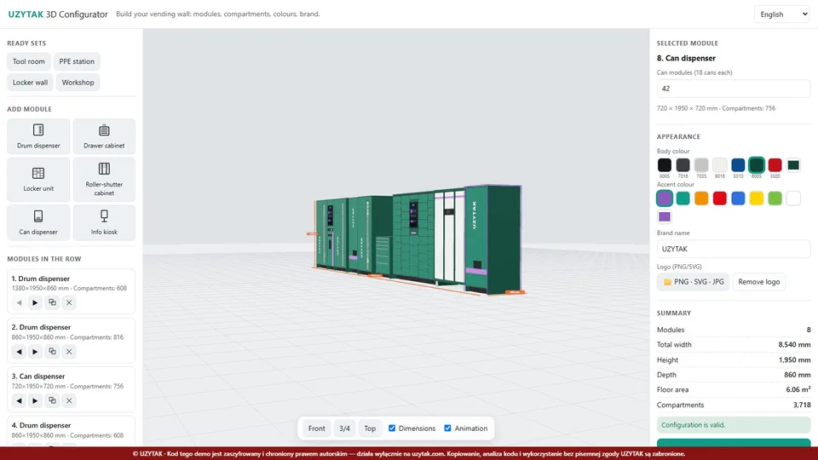Click the Remove logo button
This screenshot has height=460, width=818.
(x=759, y=282)
